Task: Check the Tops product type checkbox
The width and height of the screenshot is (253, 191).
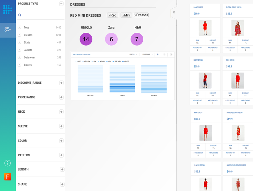Action: pyautogui.click(x=19, y=27)
